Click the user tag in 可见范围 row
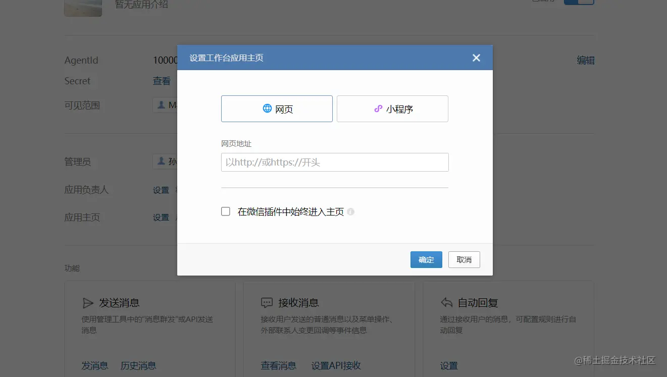Image resolution: width=667 pixels, height=377 pixels. pyautogui.click(x=165, y=105)
